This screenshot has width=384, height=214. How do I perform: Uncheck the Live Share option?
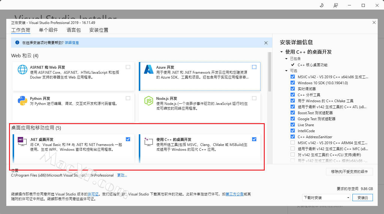click(x=293, y=125)
